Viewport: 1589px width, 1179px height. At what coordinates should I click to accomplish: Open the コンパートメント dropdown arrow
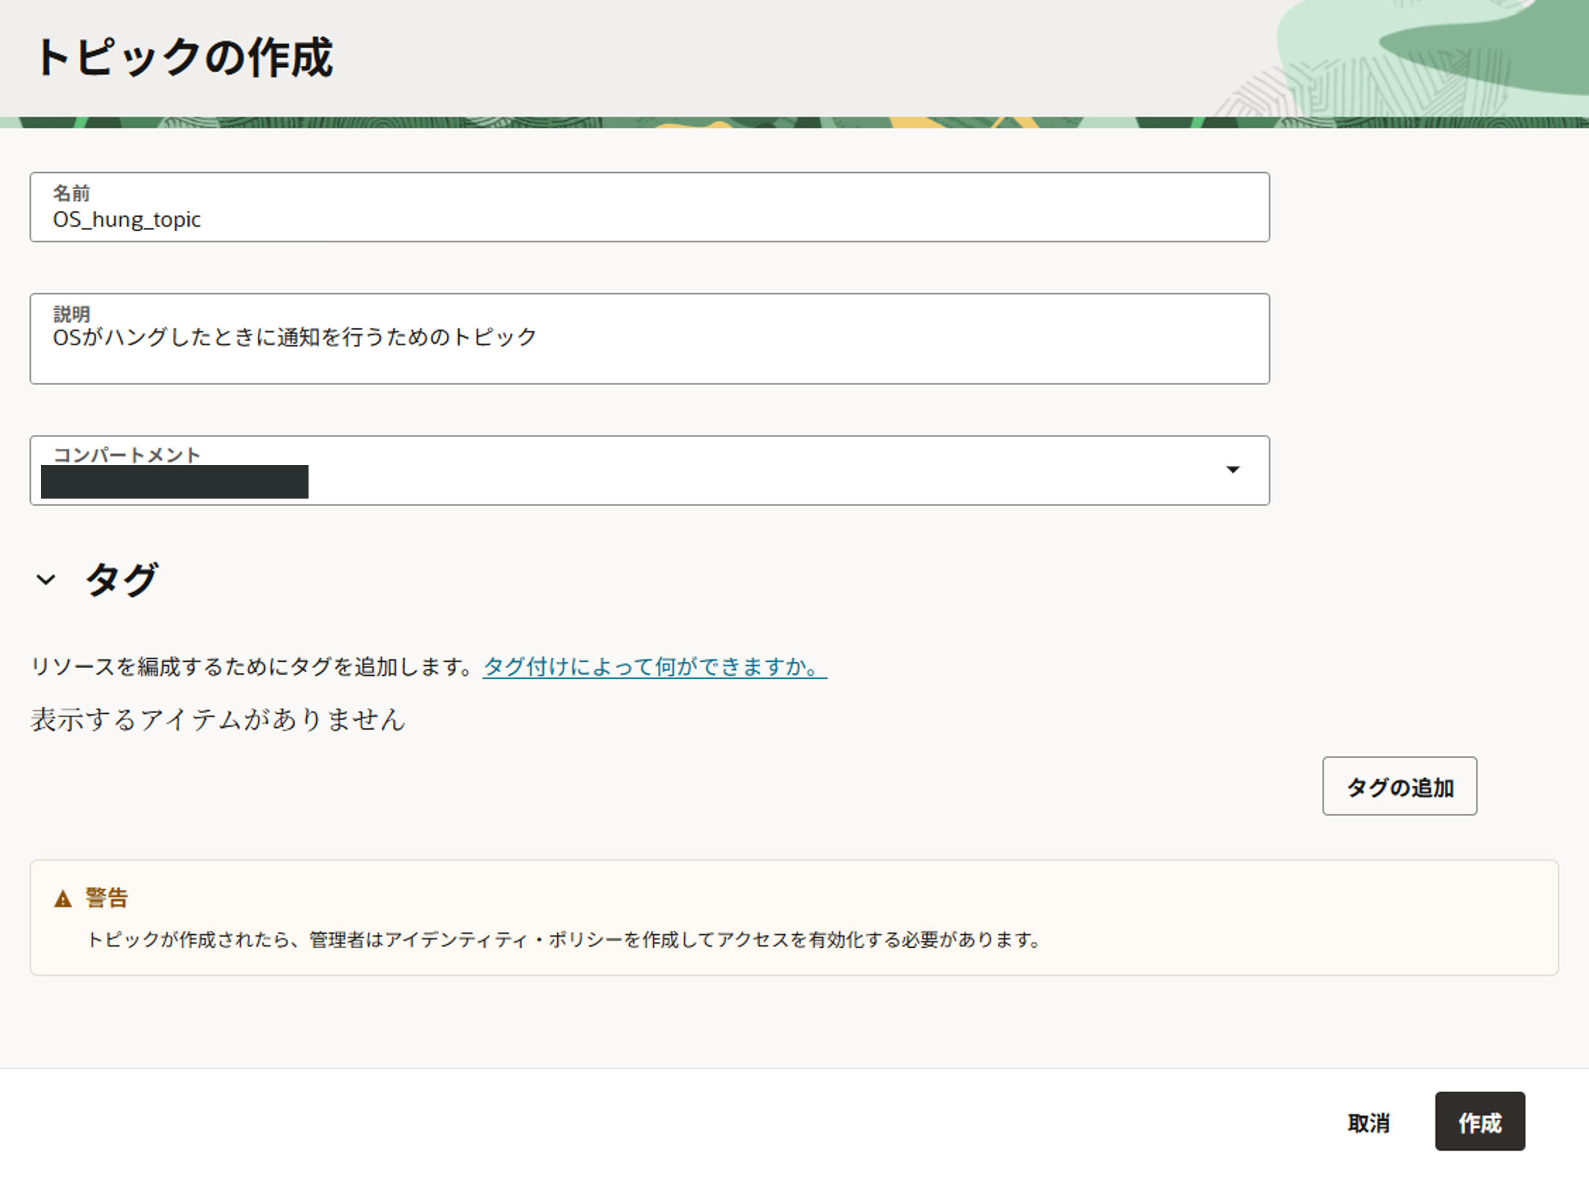pos(1232,470)
